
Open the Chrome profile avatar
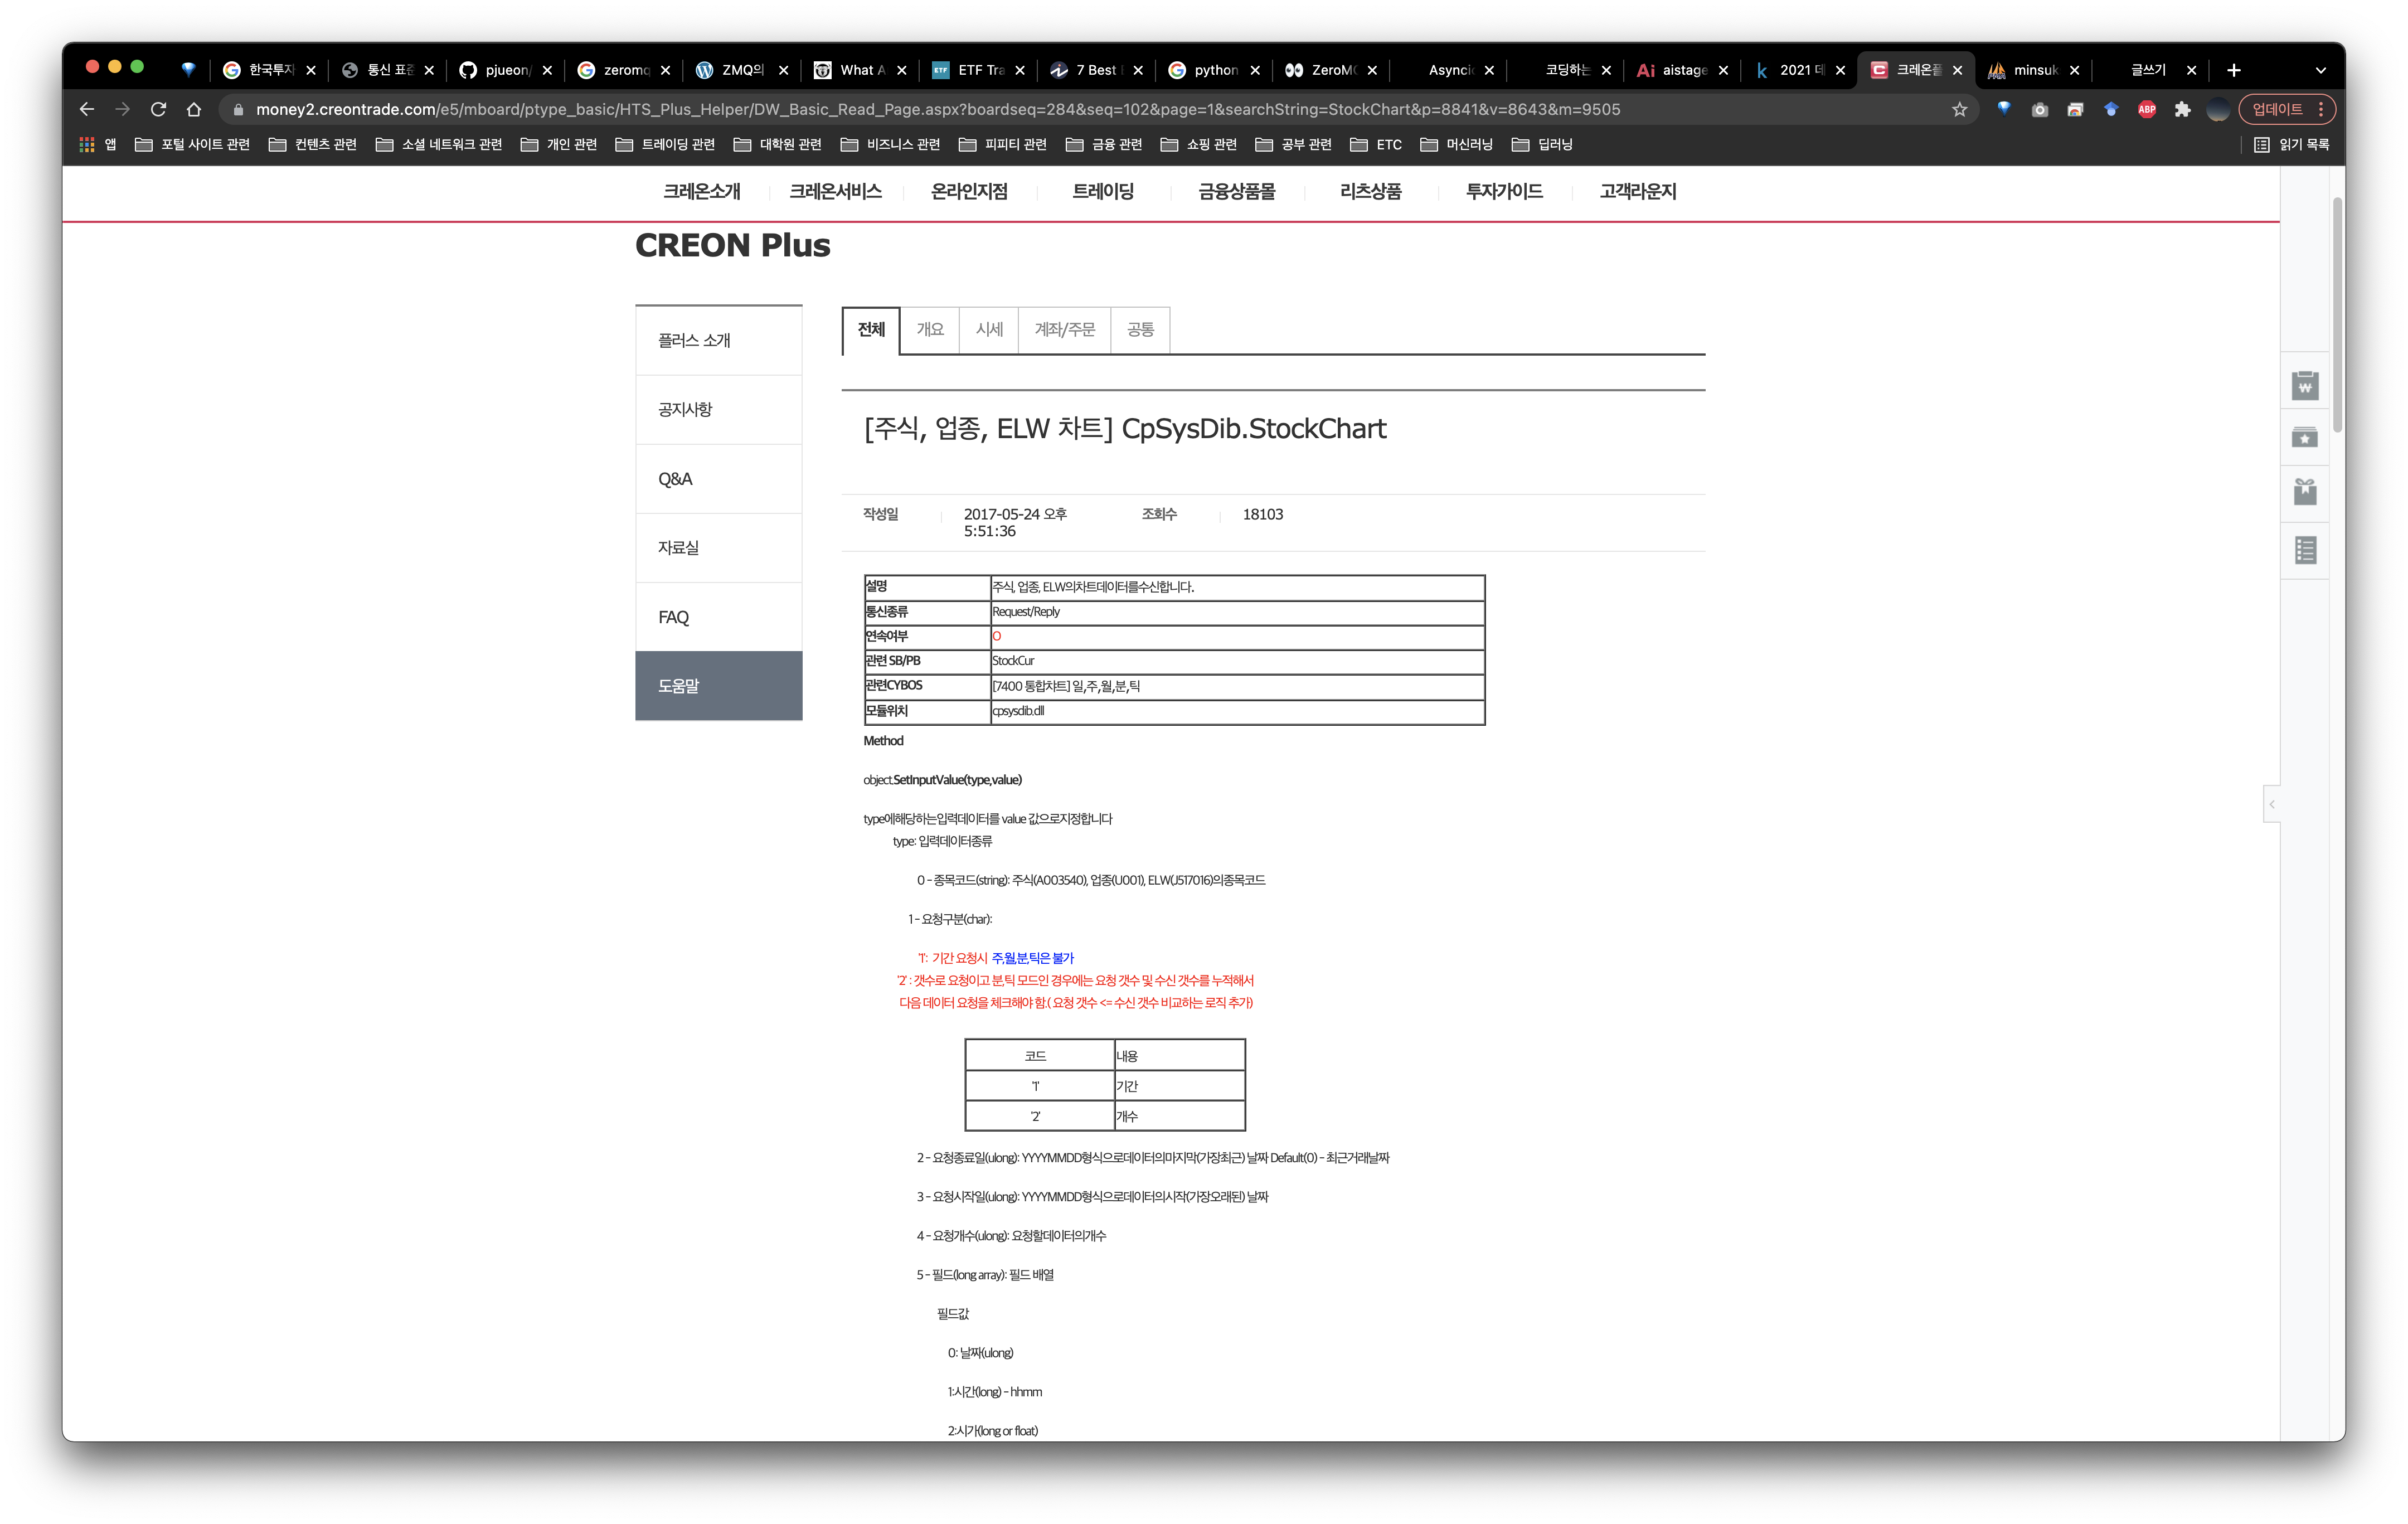coord(2218,109)
